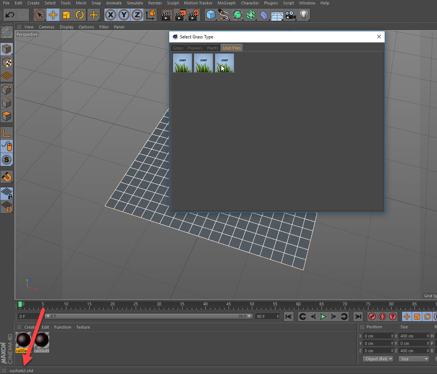Toggle the coordinate system icon
The width and height of the screenshot is (437, 374).
pyautogui.click(x=150, y=15)
